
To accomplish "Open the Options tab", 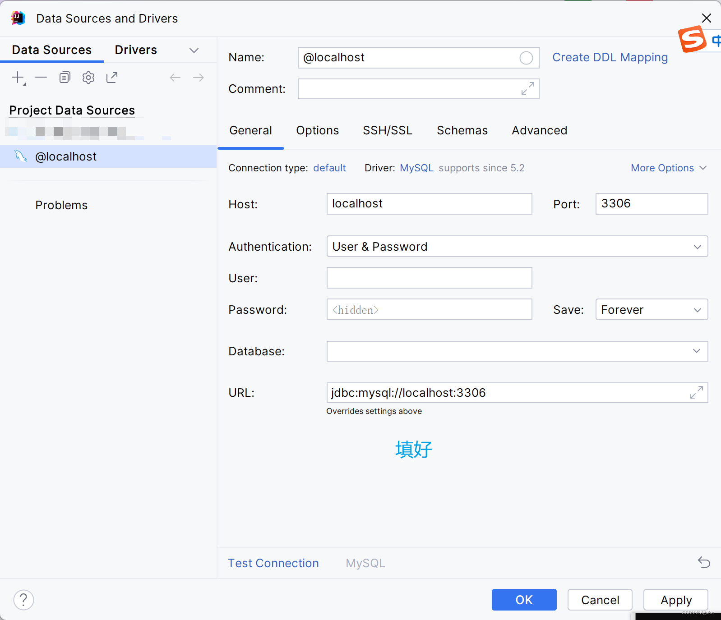I will [x=317, y=130].
